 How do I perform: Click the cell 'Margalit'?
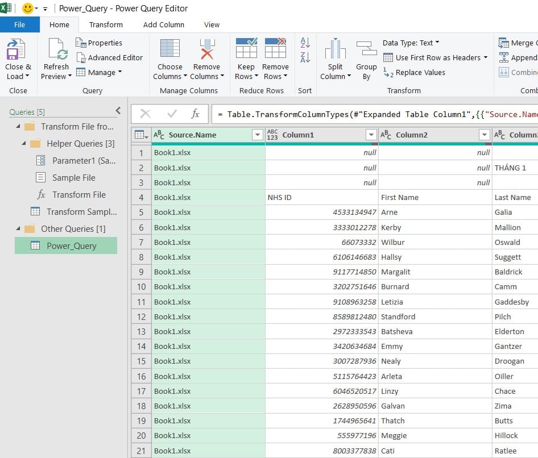tap(435, 272)
